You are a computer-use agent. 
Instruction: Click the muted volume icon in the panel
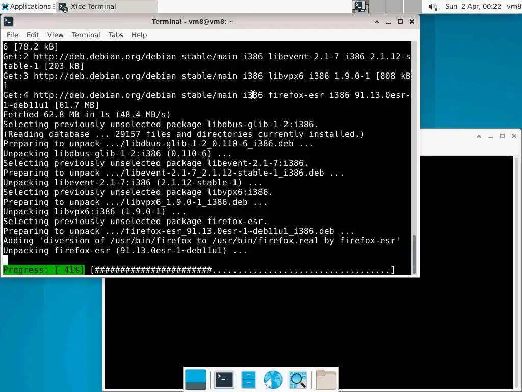point(433,7)
